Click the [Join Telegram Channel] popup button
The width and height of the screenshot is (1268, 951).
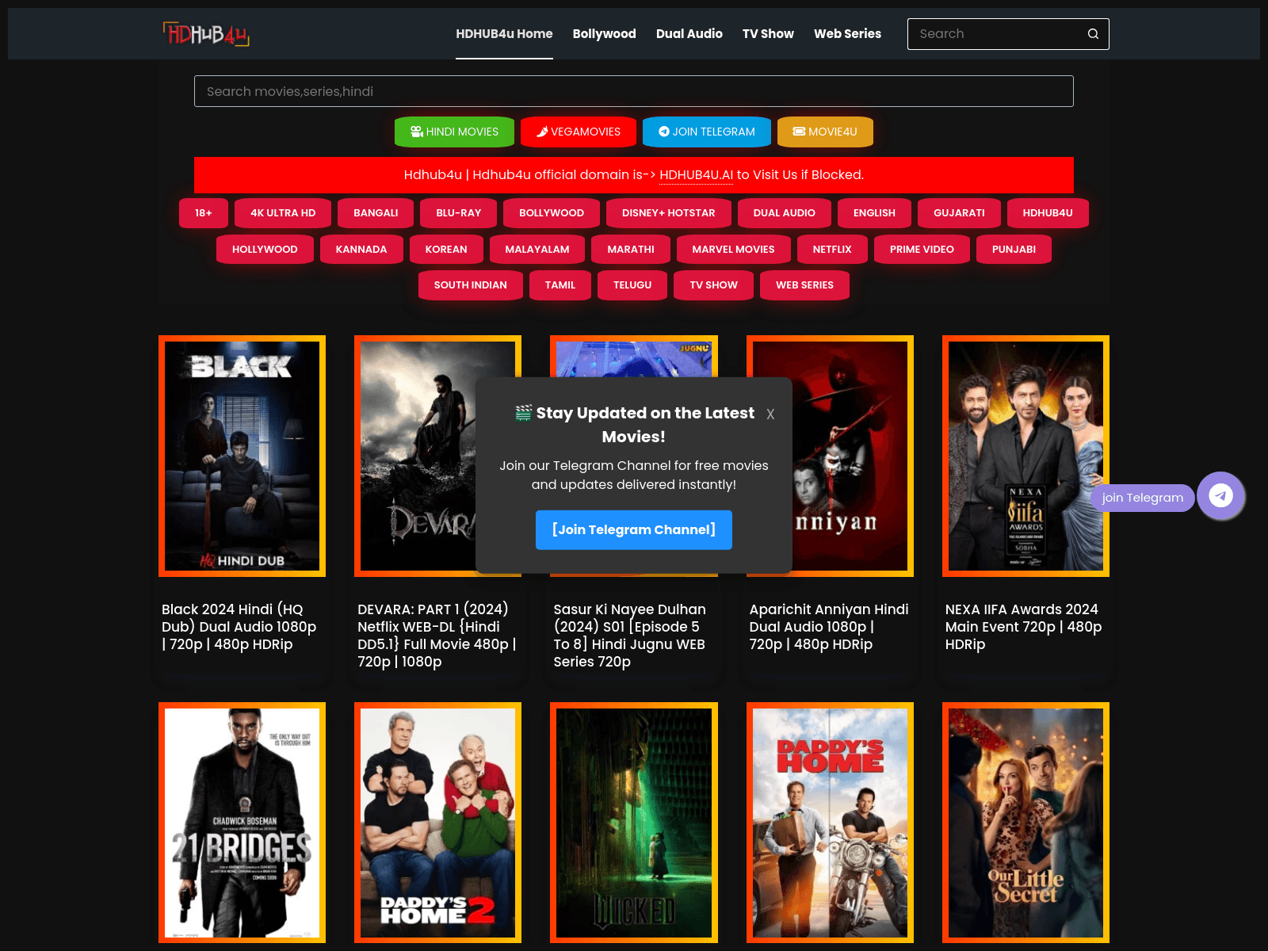pos(634,529)
